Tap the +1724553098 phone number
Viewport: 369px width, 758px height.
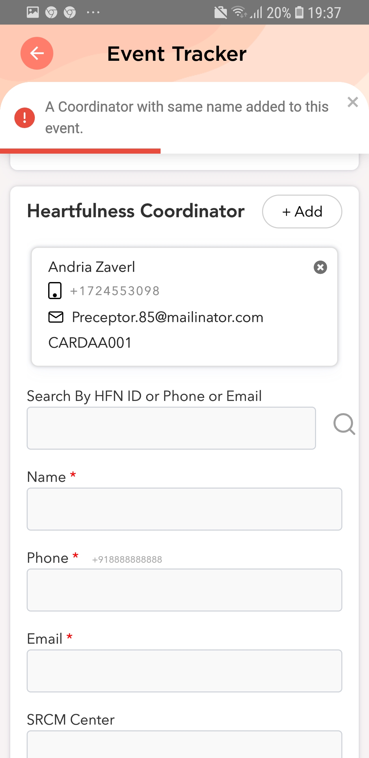(115, 291)
